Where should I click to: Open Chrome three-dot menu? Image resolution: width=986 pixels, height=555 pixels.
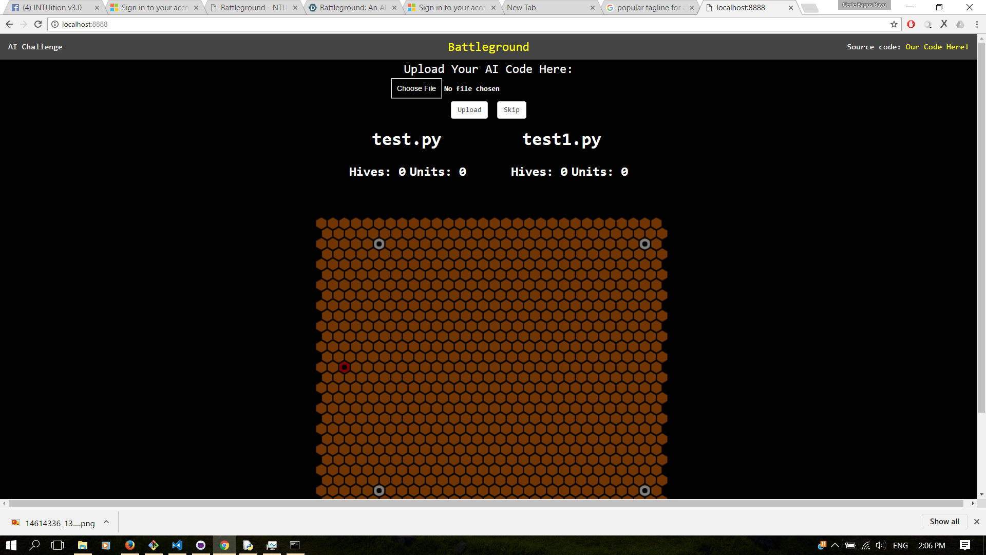click(x=977, y=24)
